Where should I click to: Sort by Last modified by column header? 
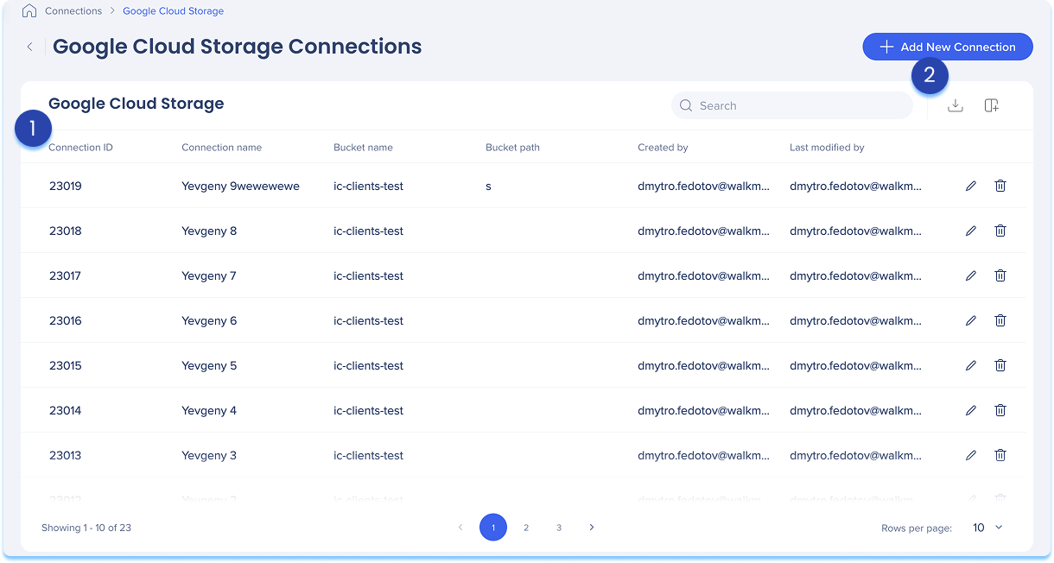827,148
